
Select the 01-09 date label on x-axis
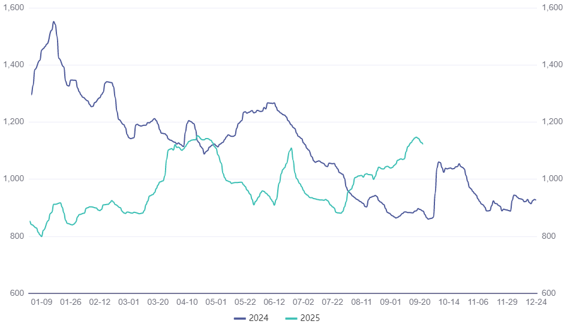click(41, 302)
